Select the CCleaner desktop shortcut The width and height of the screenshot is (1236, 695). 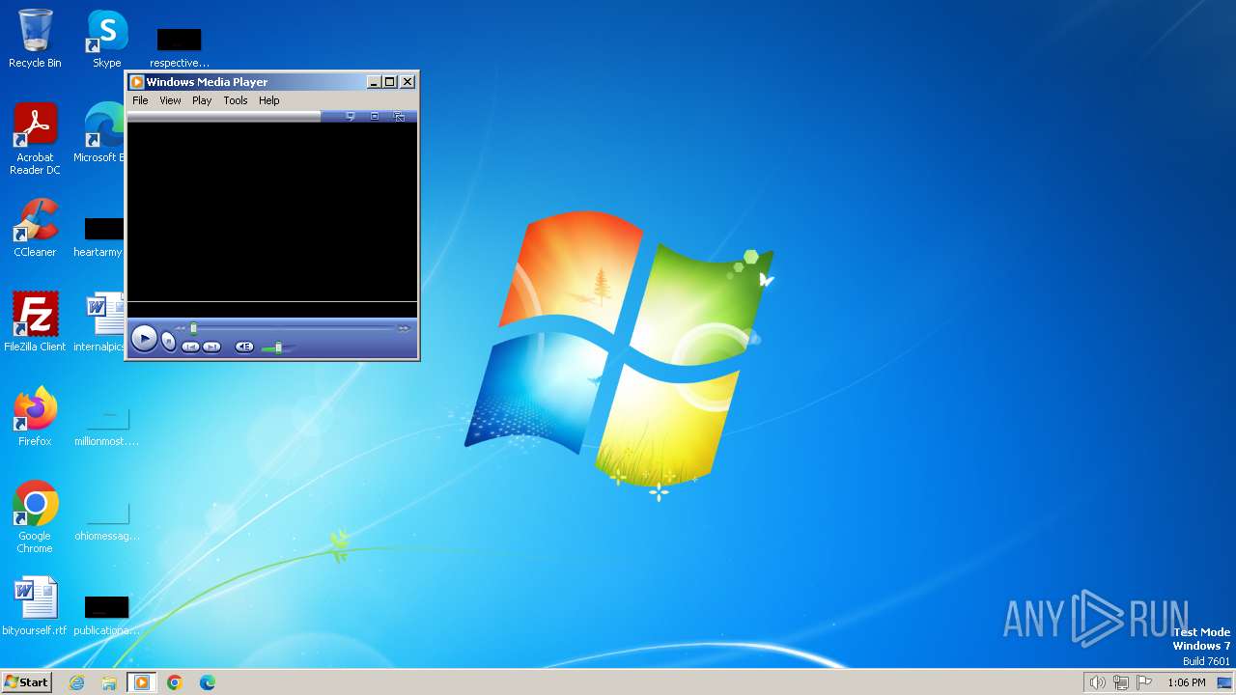[35, 228]
